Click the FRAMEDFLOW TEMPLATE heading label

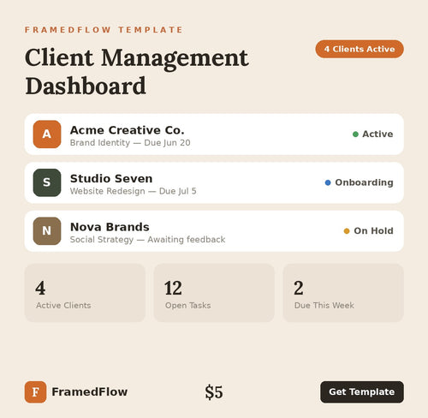point(104,30)
